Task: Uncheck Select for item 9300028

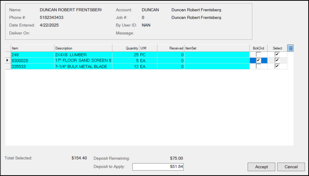Action: point(277,60)
